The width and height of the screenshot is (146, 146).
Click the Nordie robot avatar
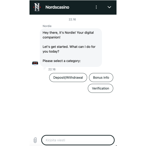click(x=35, y=63)
